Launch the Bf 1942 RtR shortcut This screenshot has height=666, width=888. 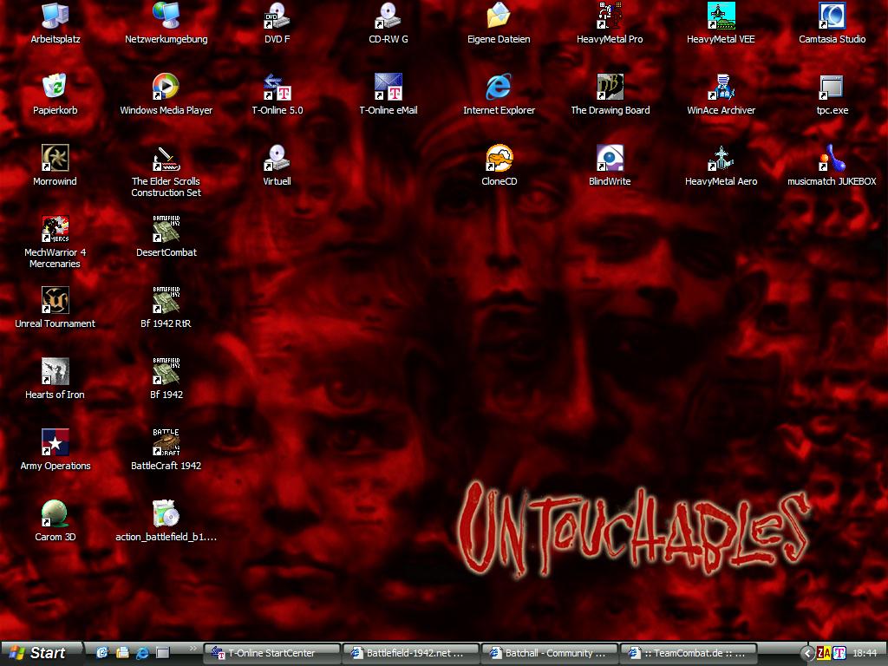(x=166, y=308)
